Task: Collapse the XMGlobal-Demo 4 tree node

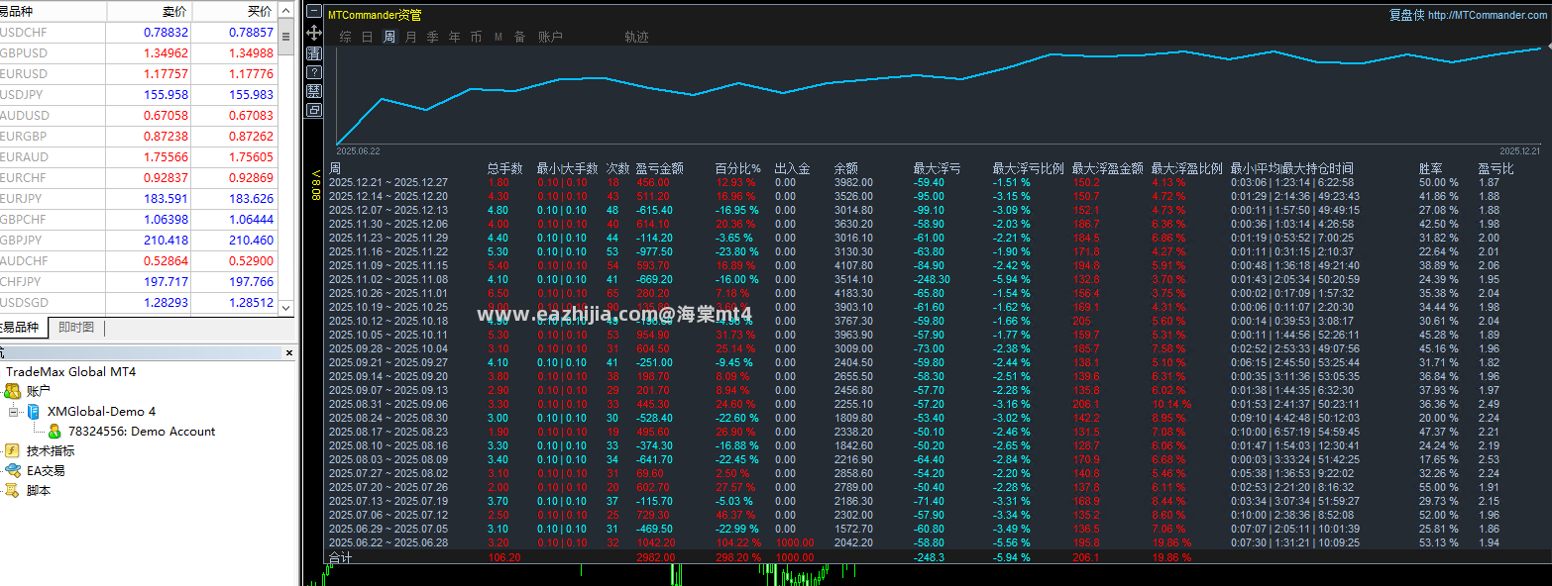Action: pos(14,411)
